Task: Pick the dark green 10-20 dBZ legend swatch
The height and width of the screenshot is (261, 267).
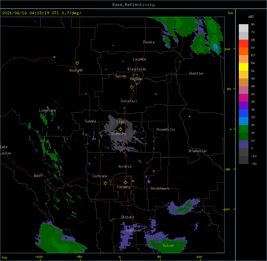Action: point(243,137)
